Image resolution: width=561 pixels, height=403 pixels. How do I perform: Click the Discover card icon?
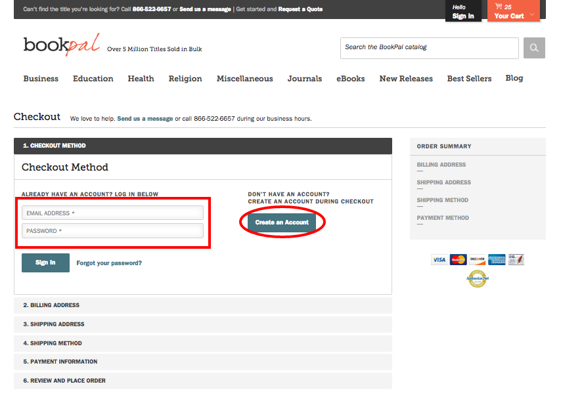pyautogui.click(x=478, y=260)
